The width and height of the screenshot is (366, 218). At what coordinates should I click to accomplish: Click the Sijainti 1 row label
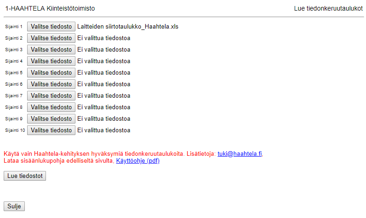[13, 27]
